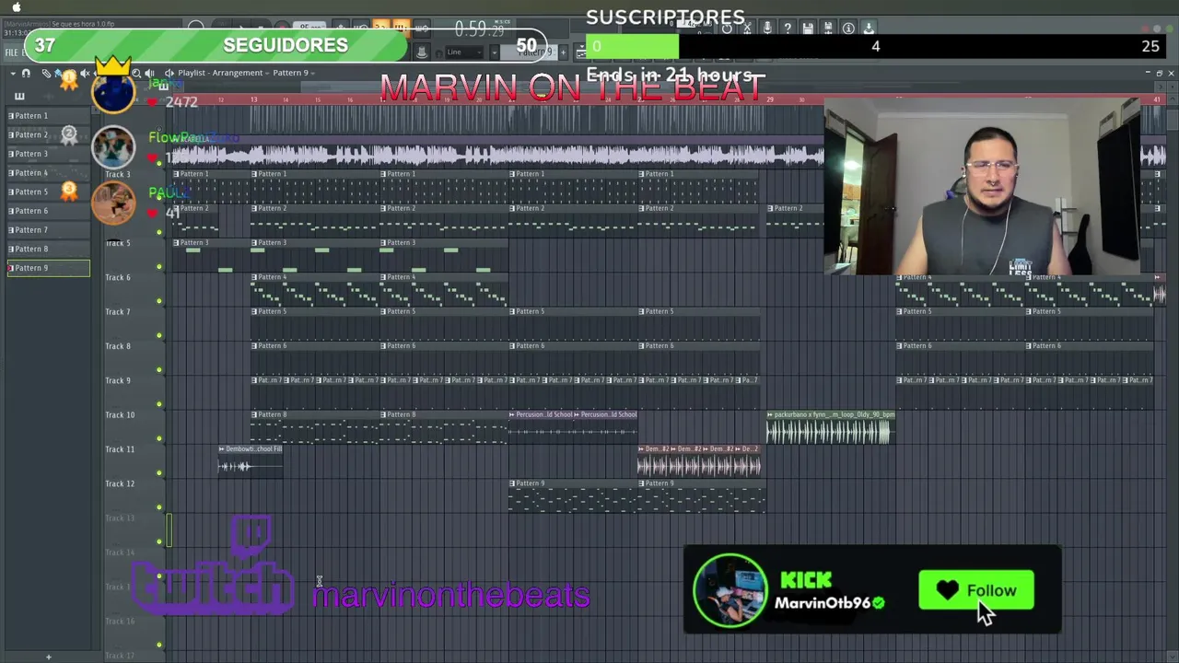Mute Track 11 with its green dot
The image size is (1179, 663).
point(158,473)
